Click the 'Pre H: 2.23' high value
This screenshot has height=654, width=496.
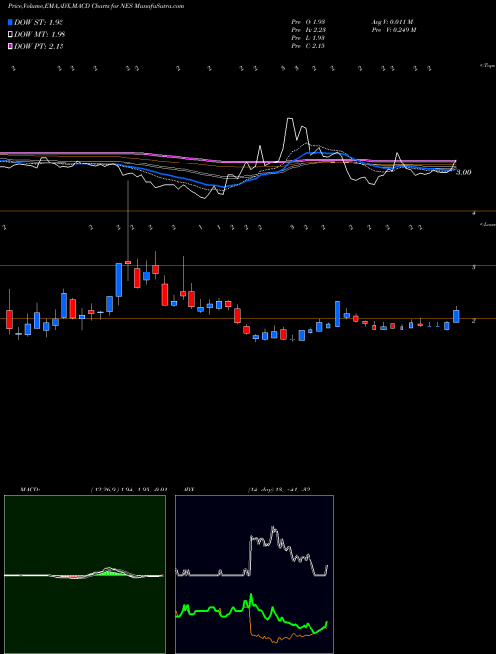[309, 30]
